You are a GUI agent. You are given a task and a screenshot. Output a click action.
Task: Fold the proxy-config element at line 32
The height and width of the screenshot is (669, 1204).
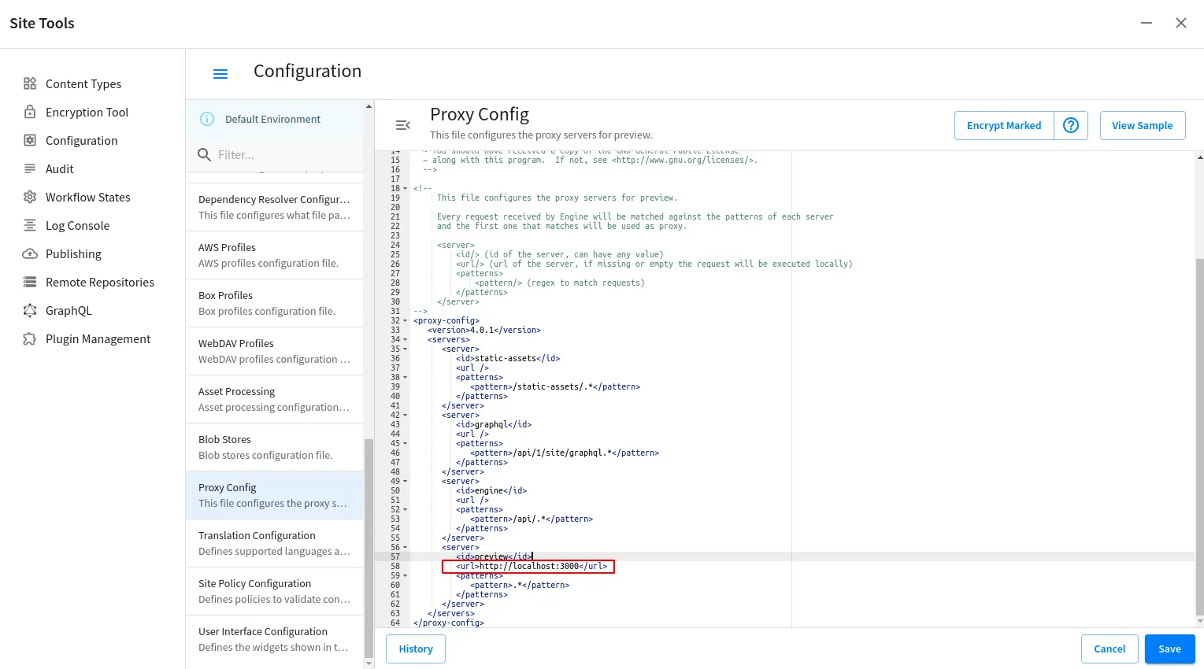(x=406, y=321)
